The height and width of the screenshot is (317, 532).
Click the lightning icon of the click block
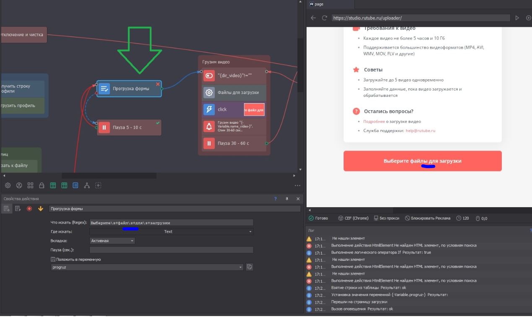click(209, 109)
